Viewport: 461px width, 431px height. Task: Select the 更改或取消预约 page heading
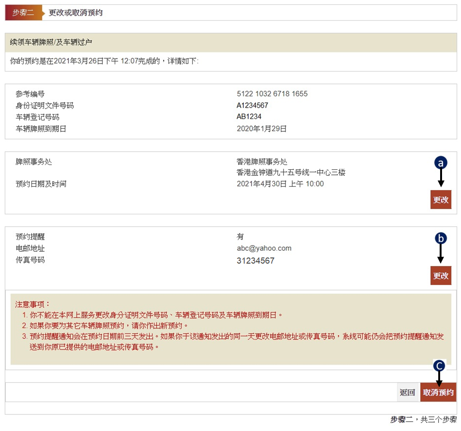tap(75, 13)
